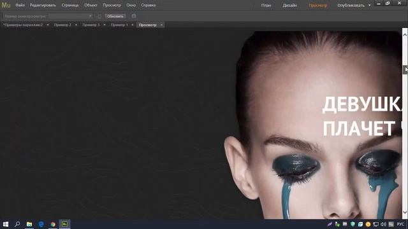Switch to the Пример 2 tab
This screenshot has height=229, width=408.
click(62, 25)
